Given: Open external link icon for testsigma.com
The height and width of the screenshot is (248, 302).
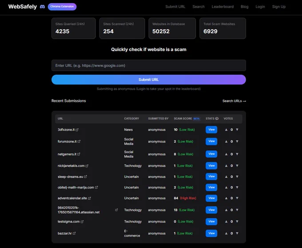Looking at the screenshot, I should click(82, 222).
